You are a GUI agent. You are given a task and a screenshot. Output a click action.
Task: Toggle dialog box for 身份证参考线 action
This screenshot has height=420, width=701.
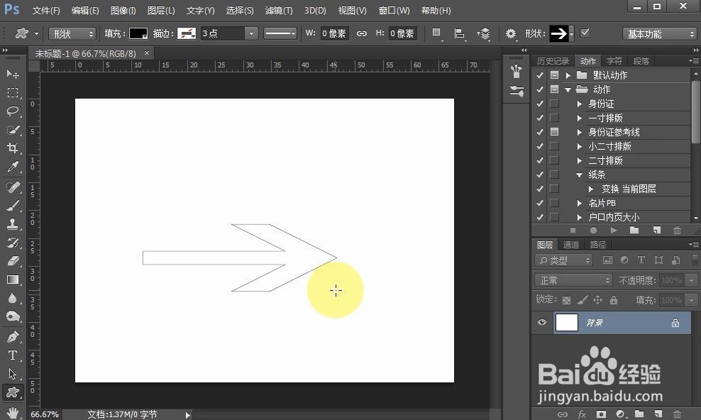(554, 132)
